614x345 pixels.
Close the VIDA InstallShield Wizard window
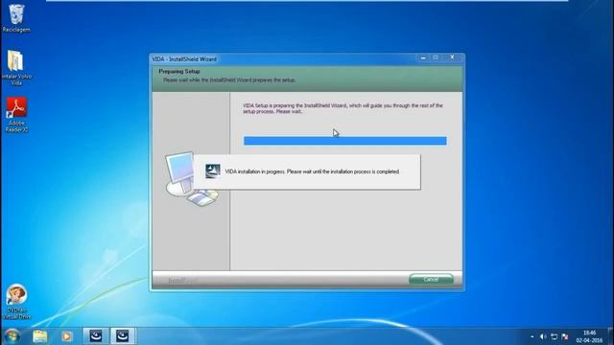452,57
